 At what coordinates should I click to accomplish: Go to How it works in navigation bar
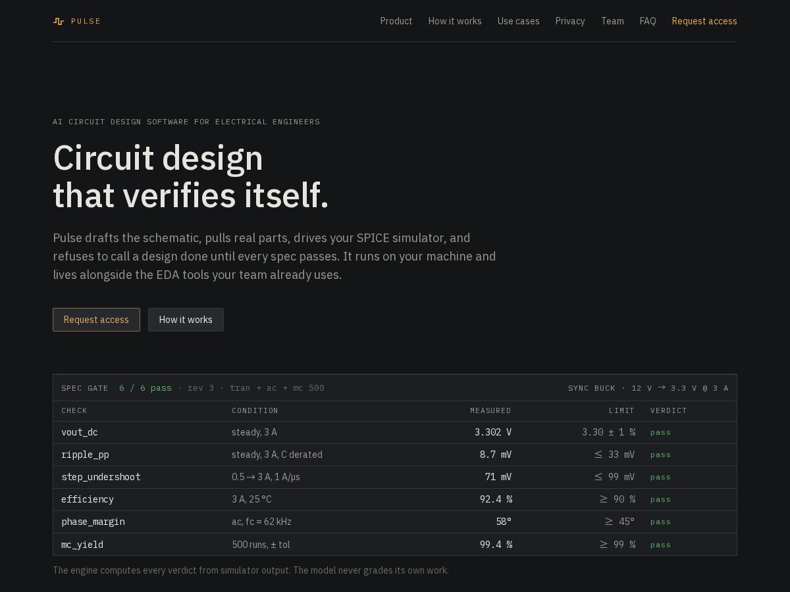pos(455,21)
